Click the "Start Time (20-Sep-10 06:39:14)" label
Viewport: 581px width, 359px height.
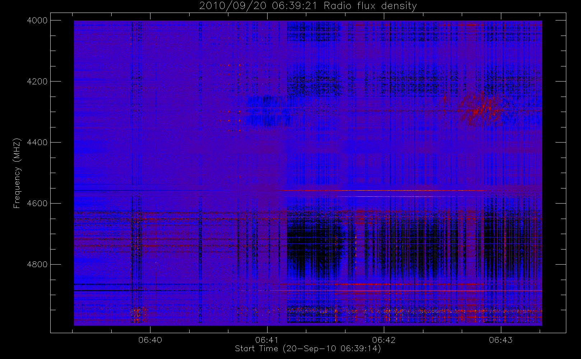point(308,349)
